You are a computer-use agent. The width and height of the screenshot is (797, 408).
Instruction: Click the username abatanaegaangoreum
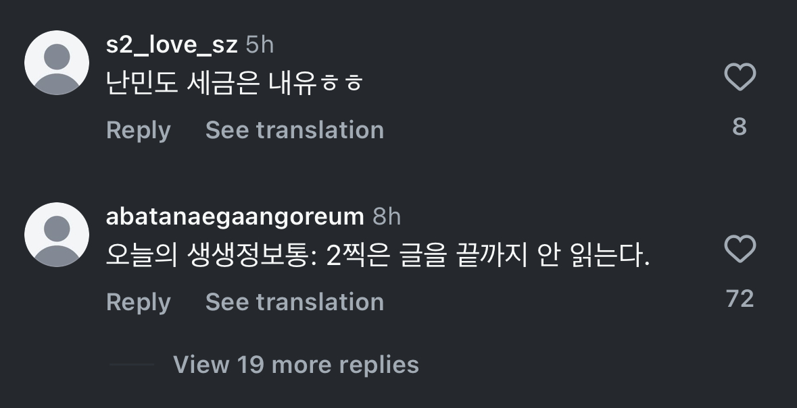point(235,216)
